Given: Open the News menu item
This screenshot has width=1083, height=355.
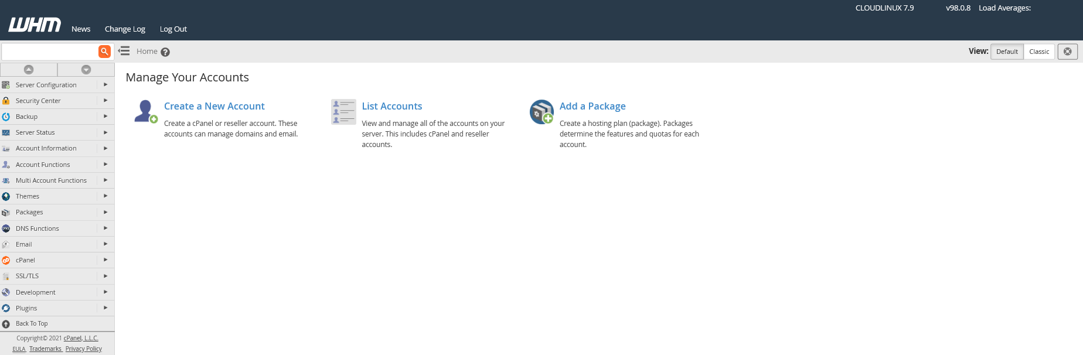Looking at the screenshot, I should pos(81,29).
